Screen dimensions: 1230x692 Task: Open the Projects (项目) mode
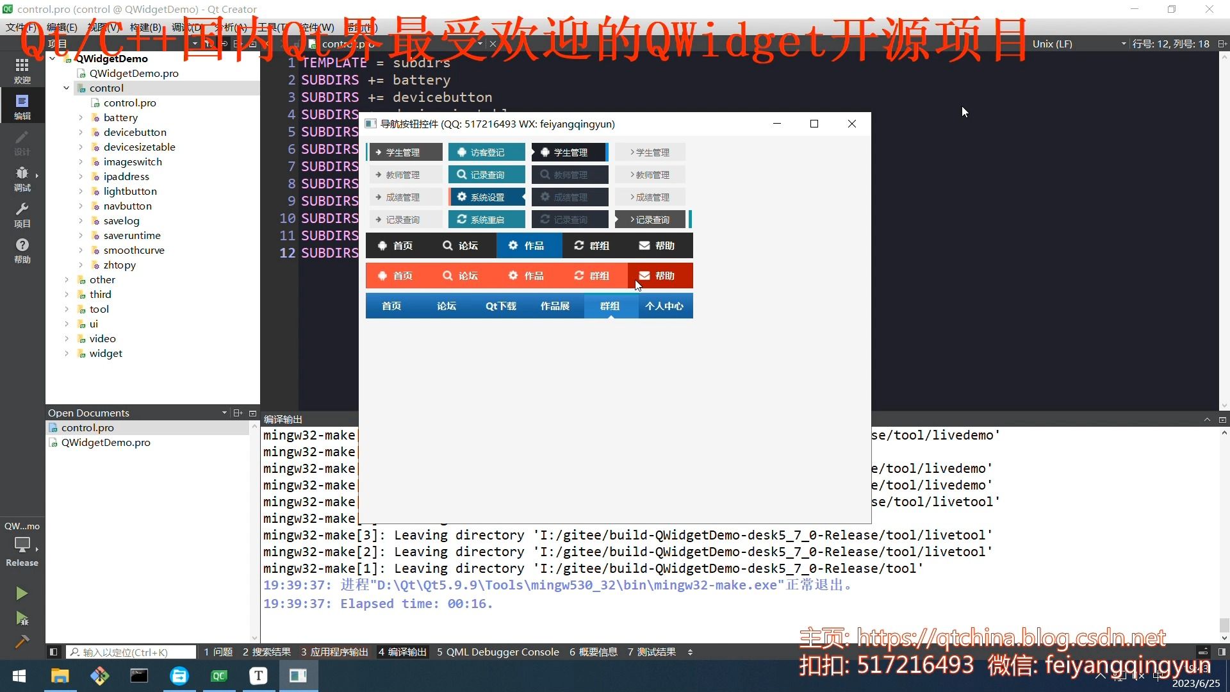22,215
